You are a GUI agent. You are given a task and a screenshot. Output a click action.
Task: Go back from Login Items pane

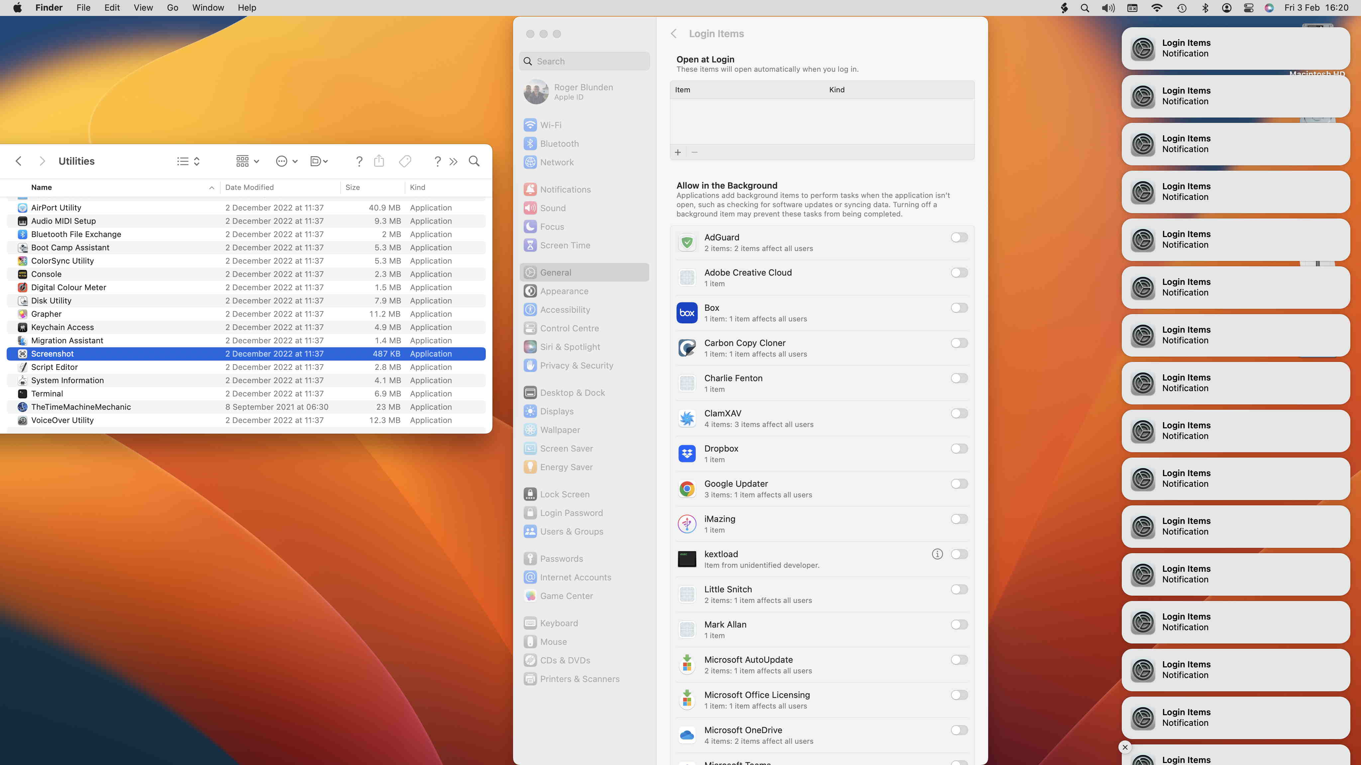(674, 34)
